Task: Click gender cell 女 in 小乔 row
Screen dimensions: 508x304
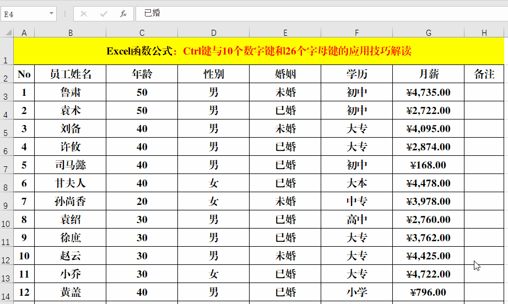Action: point(213,274)
